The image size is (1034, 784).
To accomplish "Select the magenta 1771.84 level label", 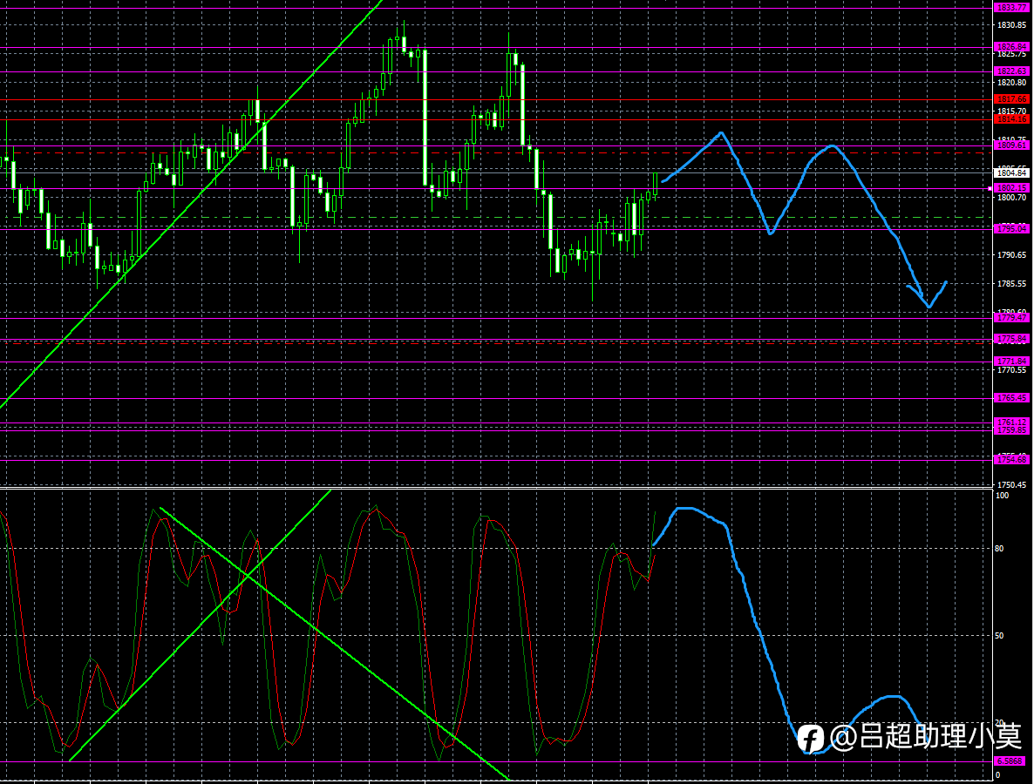I will tap(1011, 361).
